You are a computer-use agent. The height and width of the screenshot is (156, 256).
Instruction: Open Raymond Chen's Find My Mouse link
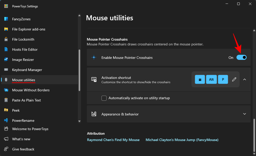(x=113, y=140)
